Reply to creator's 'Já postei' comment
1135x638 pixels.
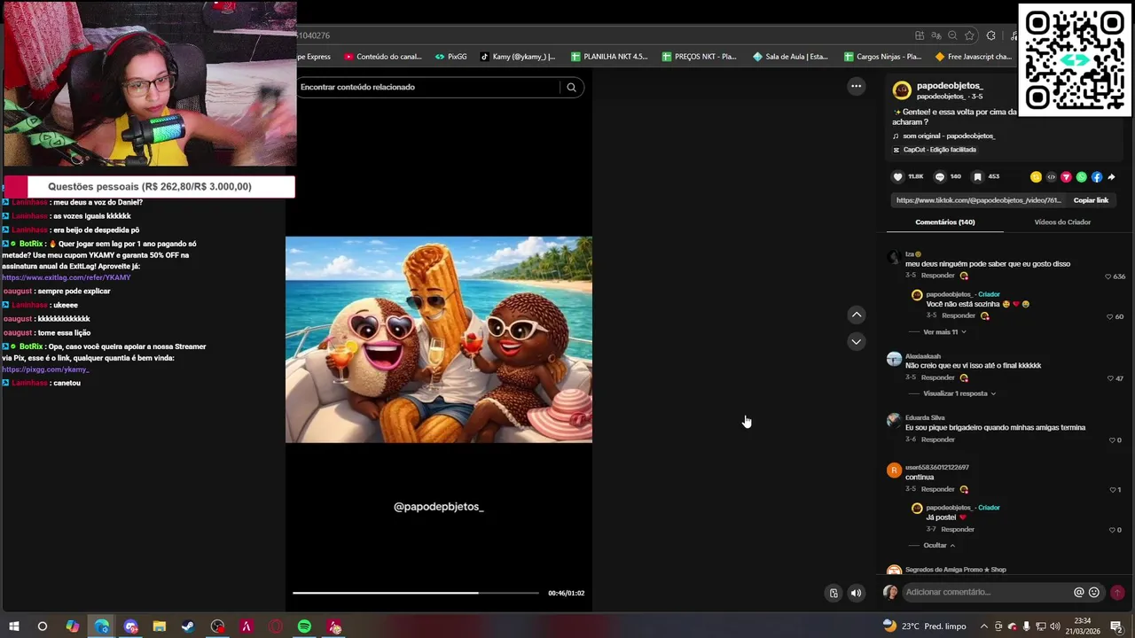click(958, 530)
